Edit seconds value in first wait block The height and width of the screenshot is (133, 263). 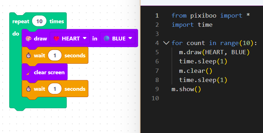pos(55,56)
